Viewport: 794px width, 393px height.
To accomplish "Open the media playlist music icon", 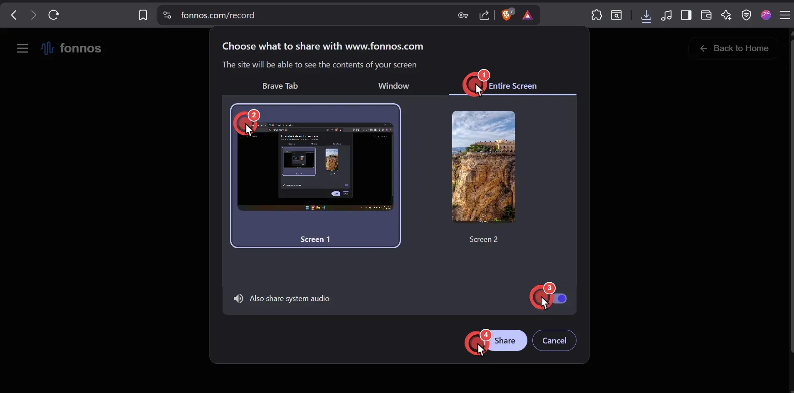I will 667,15.
